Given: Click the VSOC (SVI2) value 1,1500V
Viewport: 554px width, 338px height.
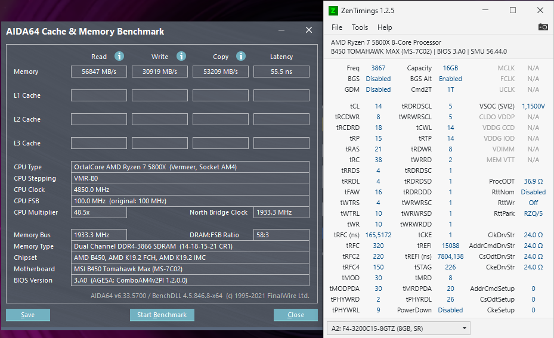Looking at the screenshot, I should click(533, 106).
